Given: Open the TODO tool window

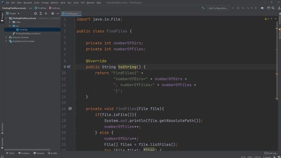Looking at the screenshot, I should tap(11, 153).
